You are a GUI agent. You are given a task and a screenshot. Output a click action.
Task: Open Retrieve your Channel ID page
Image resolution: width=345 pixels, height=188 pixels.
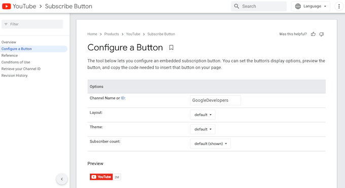(x=21, y=69)
